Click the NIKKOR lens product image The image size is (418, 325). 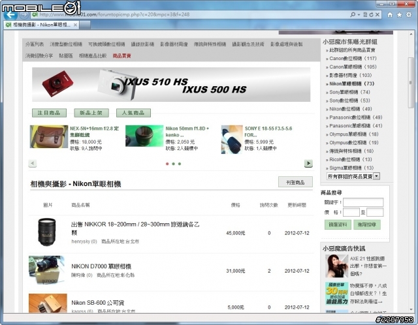[x=47, y=232]
